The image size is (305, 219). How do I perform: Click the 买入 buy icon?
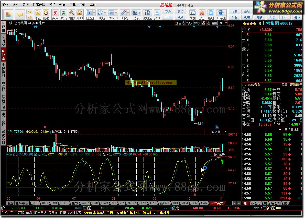55,13
